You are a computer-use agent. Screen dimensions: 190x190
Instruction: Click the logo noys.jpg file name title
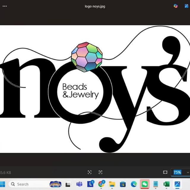(x=95, y=6)
